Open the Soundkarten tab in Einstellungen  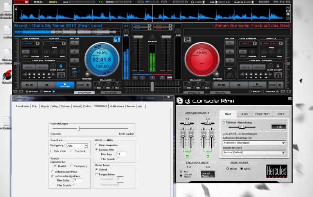point(23,106)
